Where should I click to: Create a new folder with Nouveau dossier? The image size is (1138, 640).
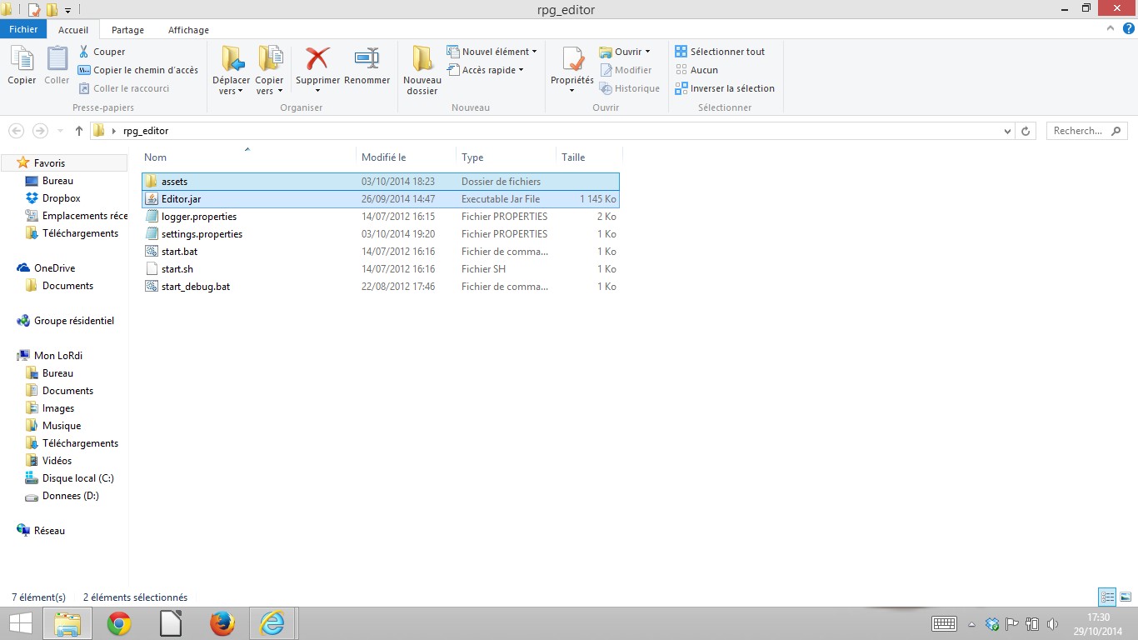coord(422,60)
